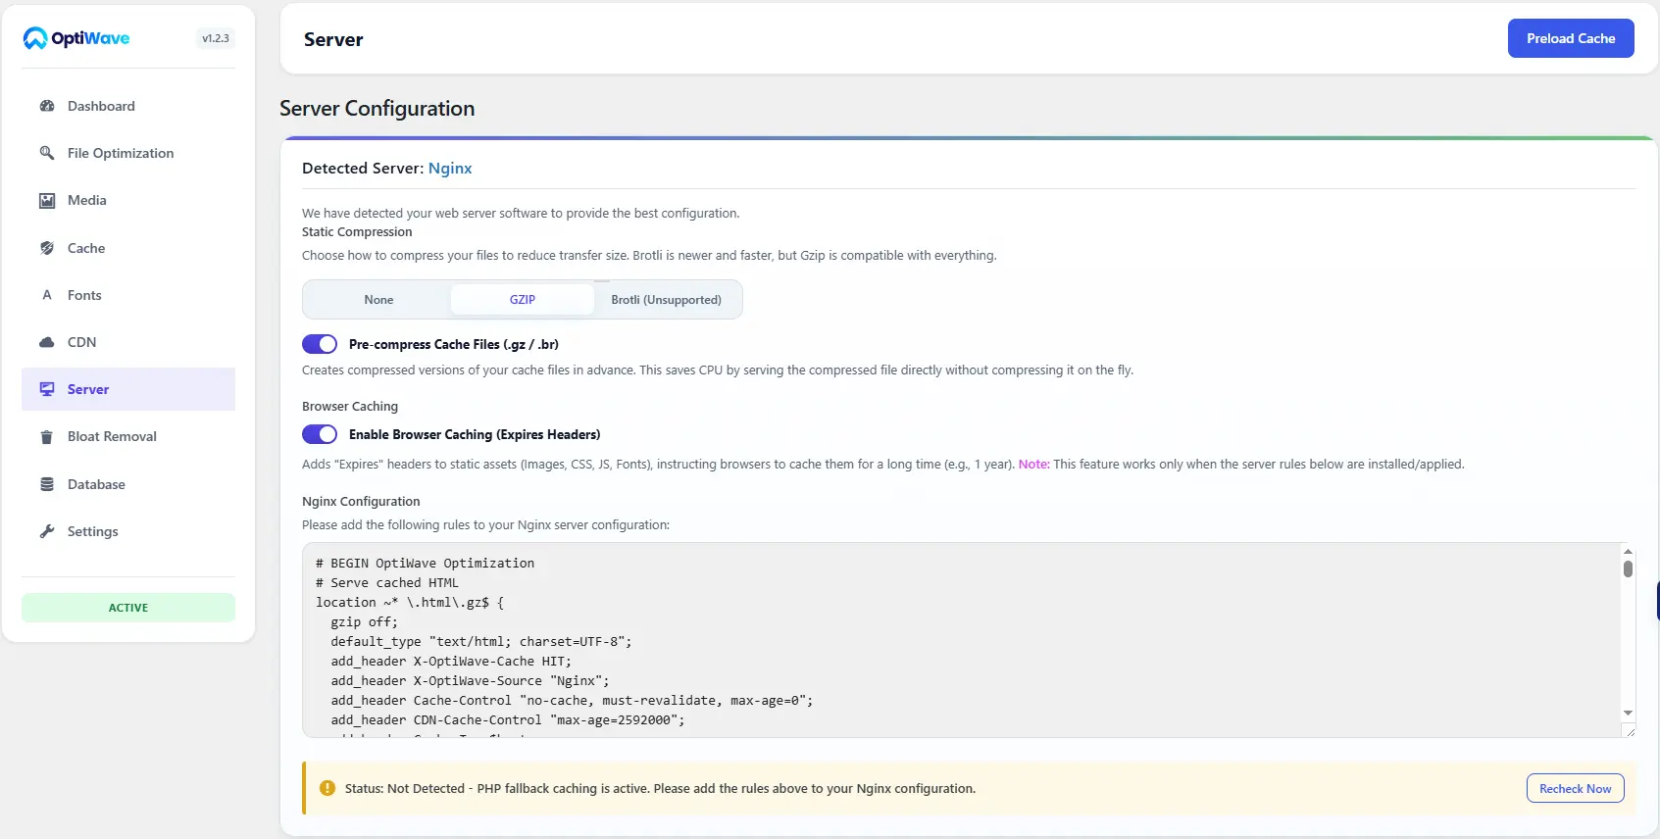Screen dimensions: 1660x839
Task: Click the Bloat Removal trash icon
Action: click(x=46, y=436)
